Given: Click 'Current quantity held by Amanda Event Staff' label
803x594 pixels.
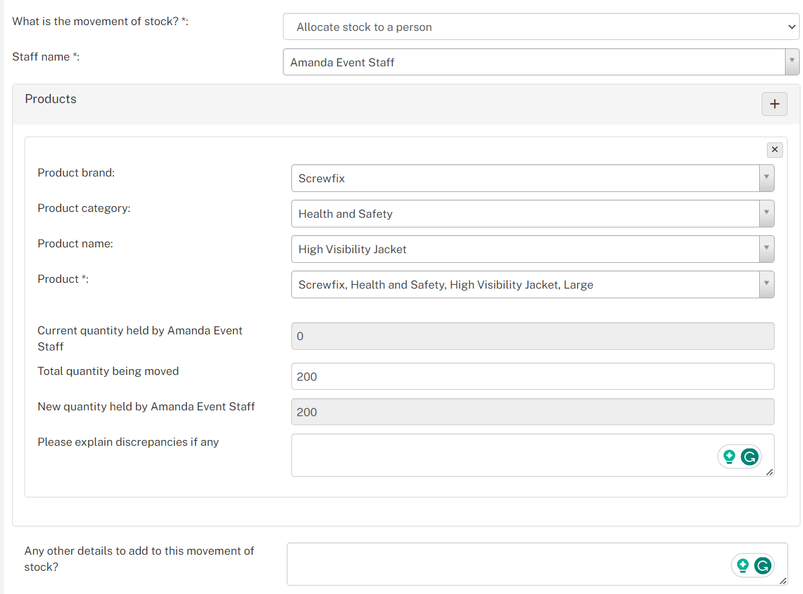Looking at the screenshot, I should 140,338.
